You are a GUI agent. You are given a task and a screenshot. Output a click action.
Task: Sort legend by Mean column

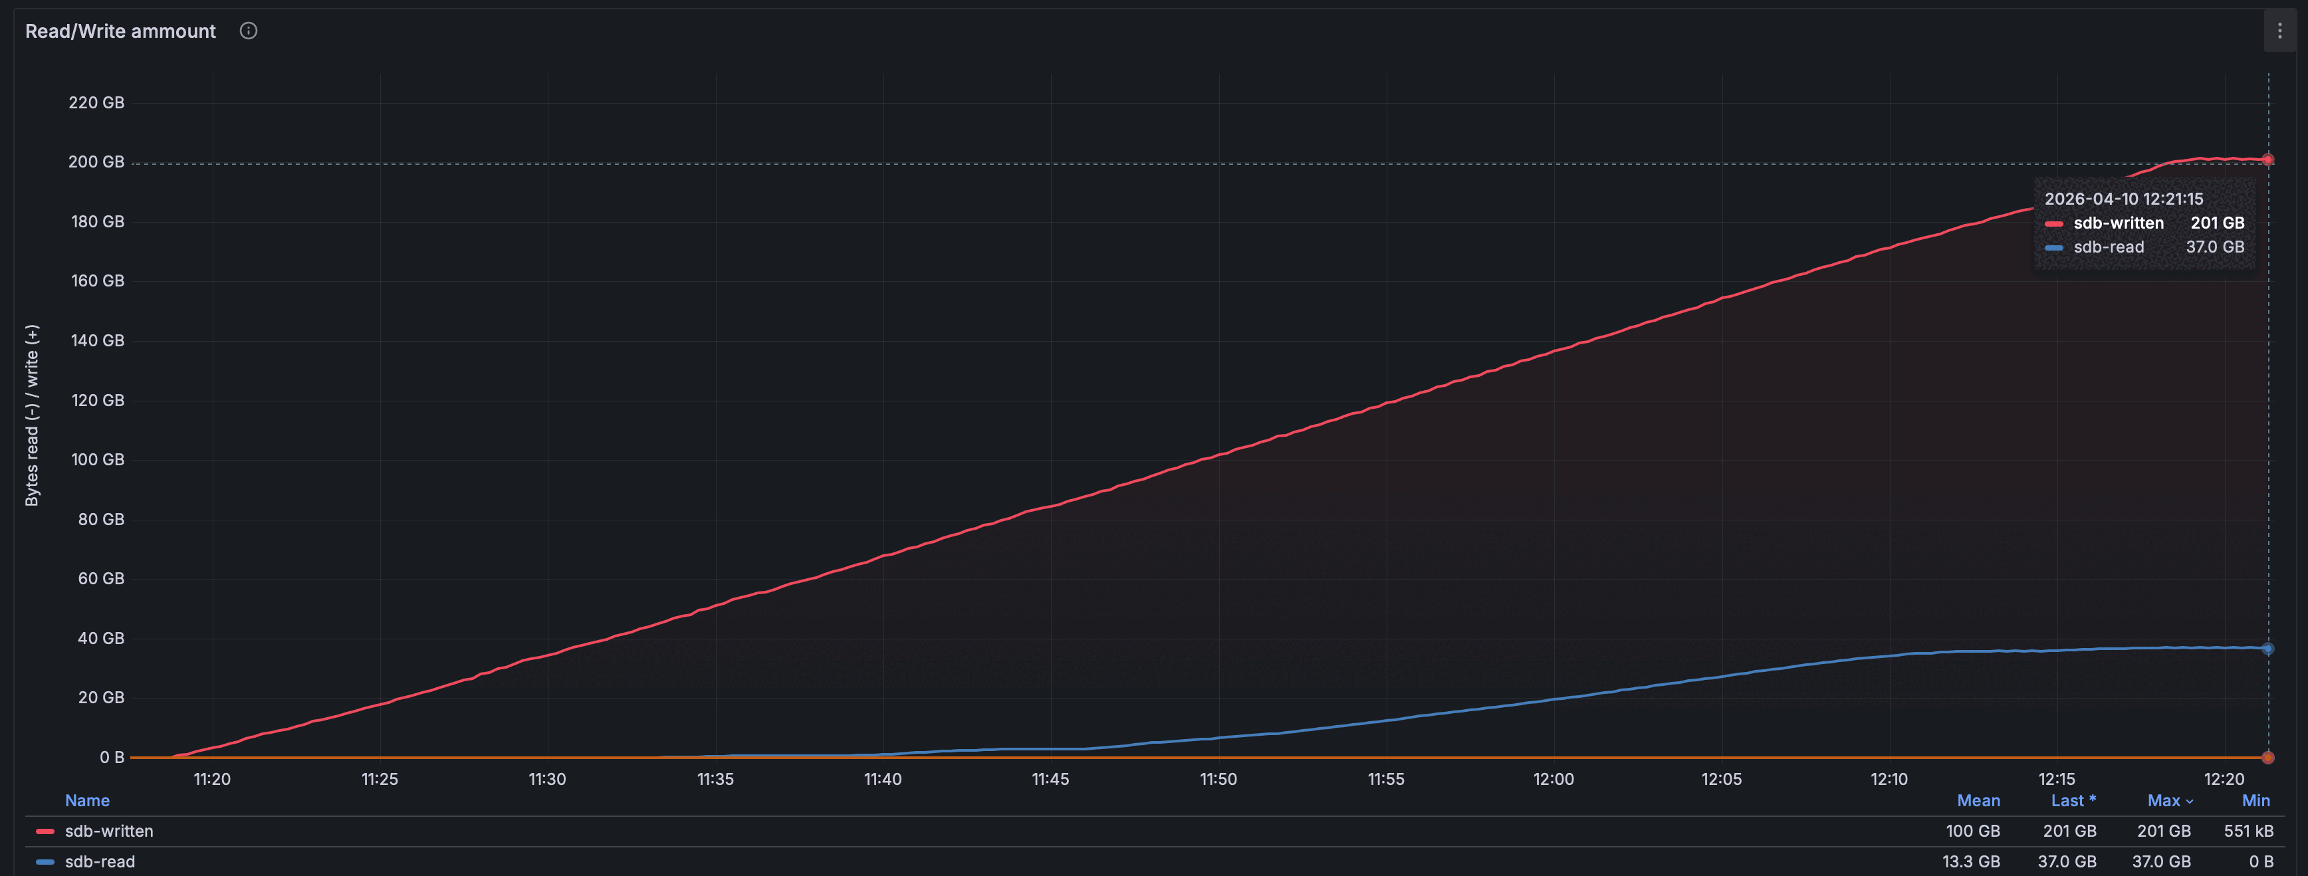(x=1978, y=801)
